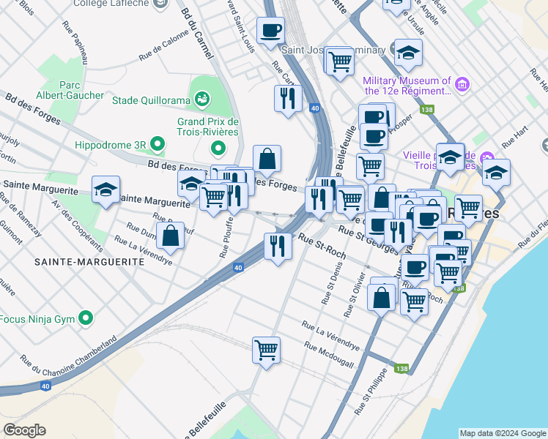The image size is (548, 439).
Task: Select the cafe marker near Rue Prosper
Action: tap(374, 138)
